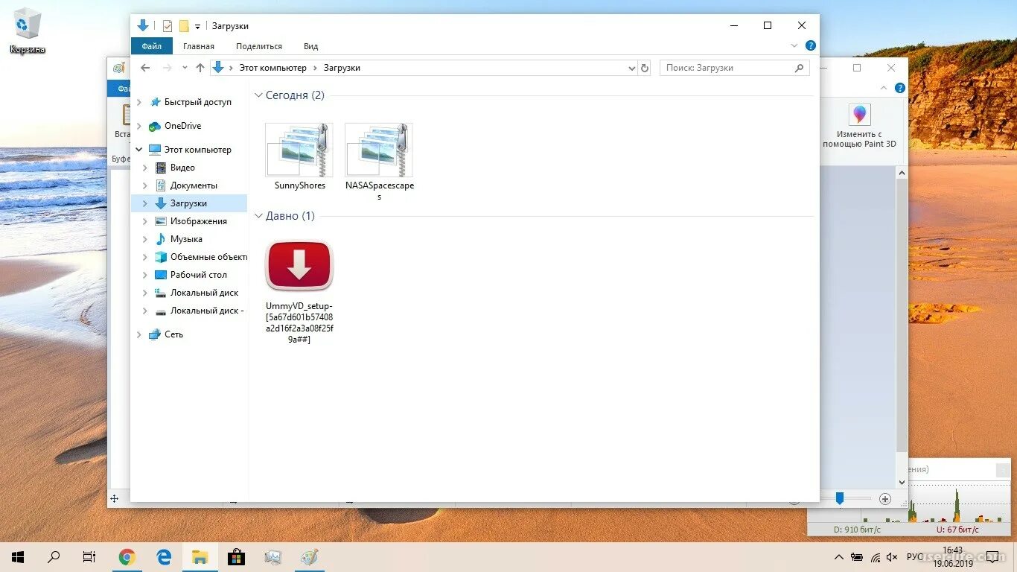Open Task View on the taskbar

[x=89, y=556]
